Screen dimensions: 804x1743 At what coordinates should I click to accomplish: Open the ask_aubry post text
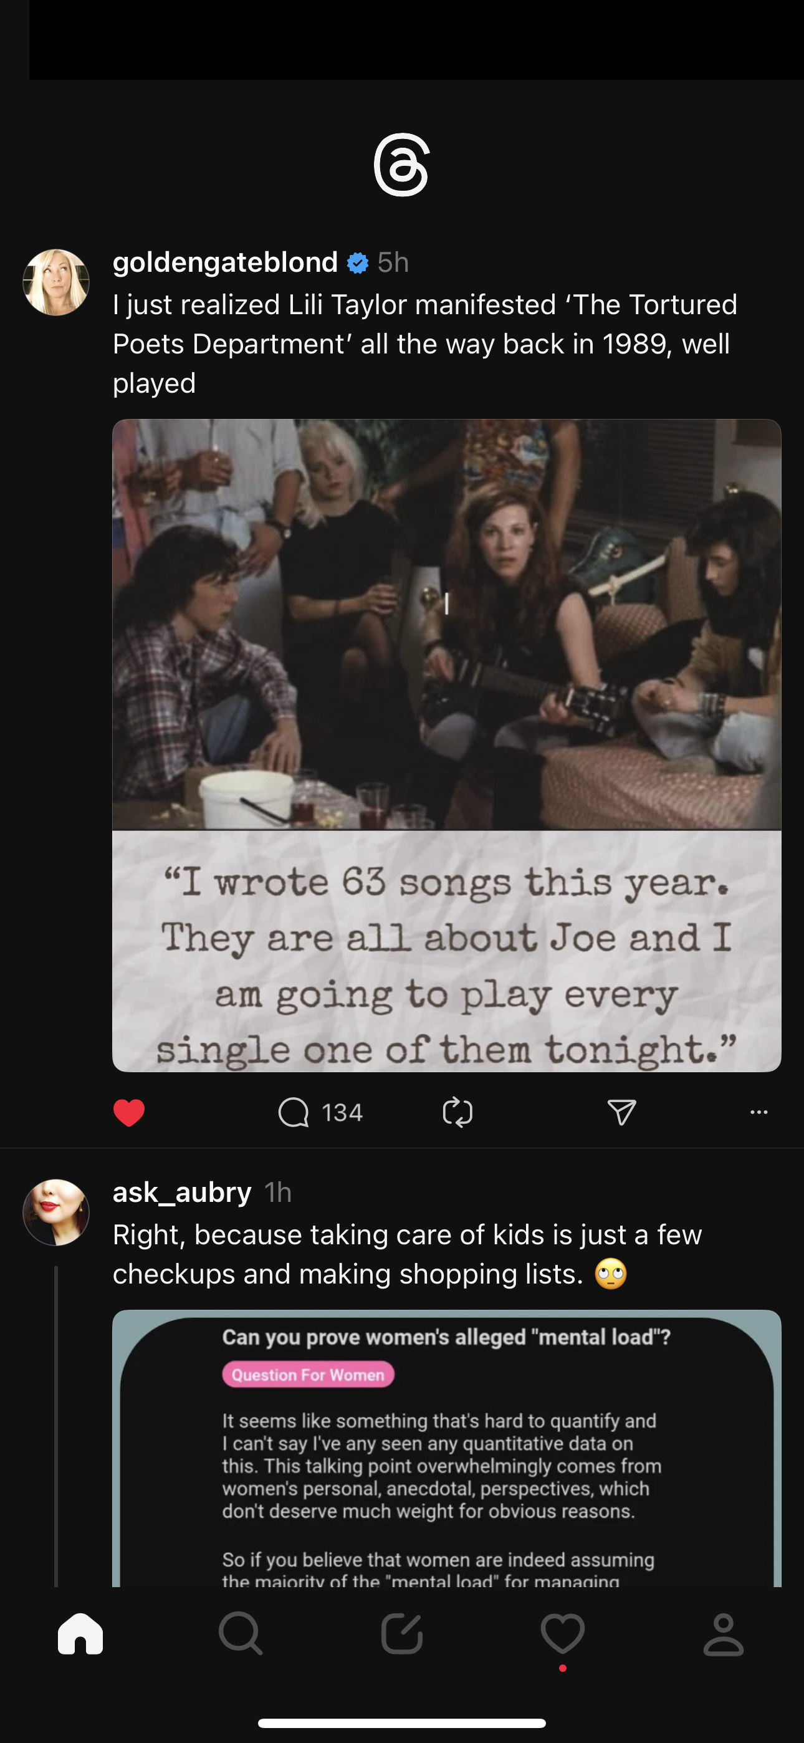(x=406, y=1254)
